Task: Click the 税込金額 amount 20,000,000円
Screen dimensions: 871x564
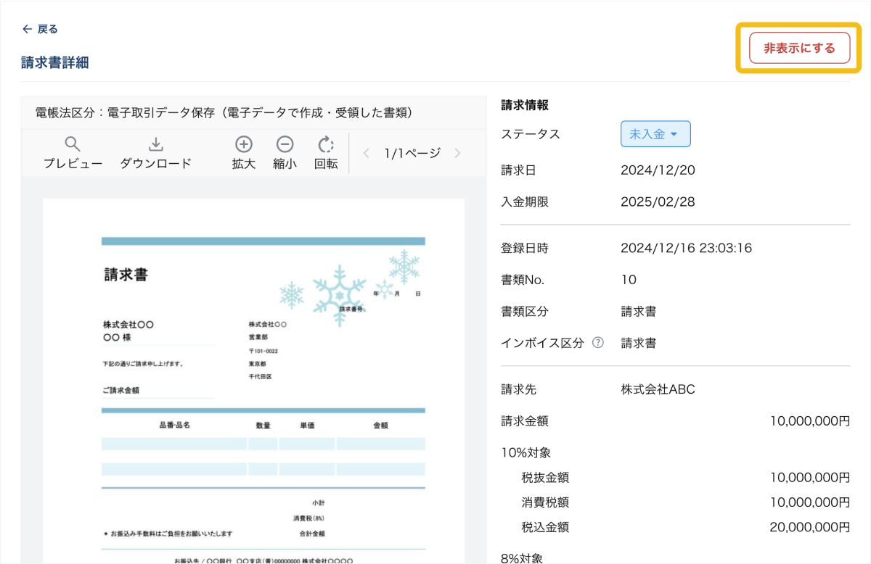Action: 809,527
